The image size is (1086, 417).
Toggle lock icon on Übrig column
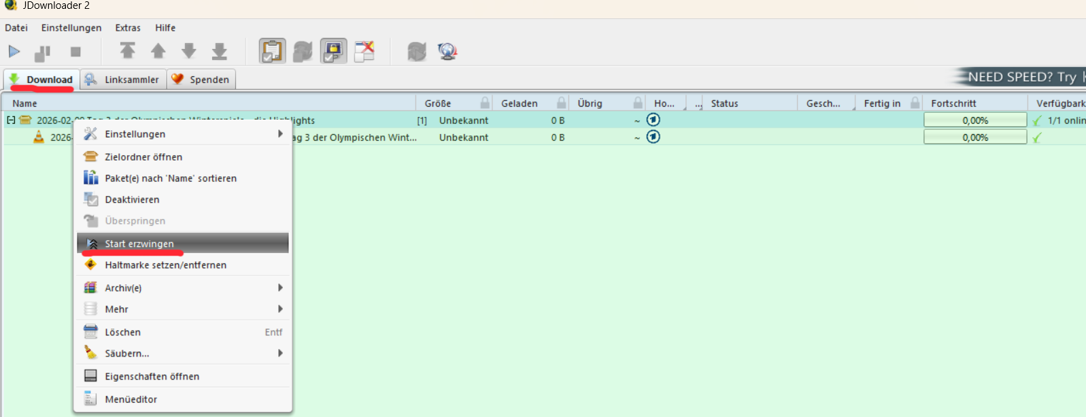coord(638,103)
